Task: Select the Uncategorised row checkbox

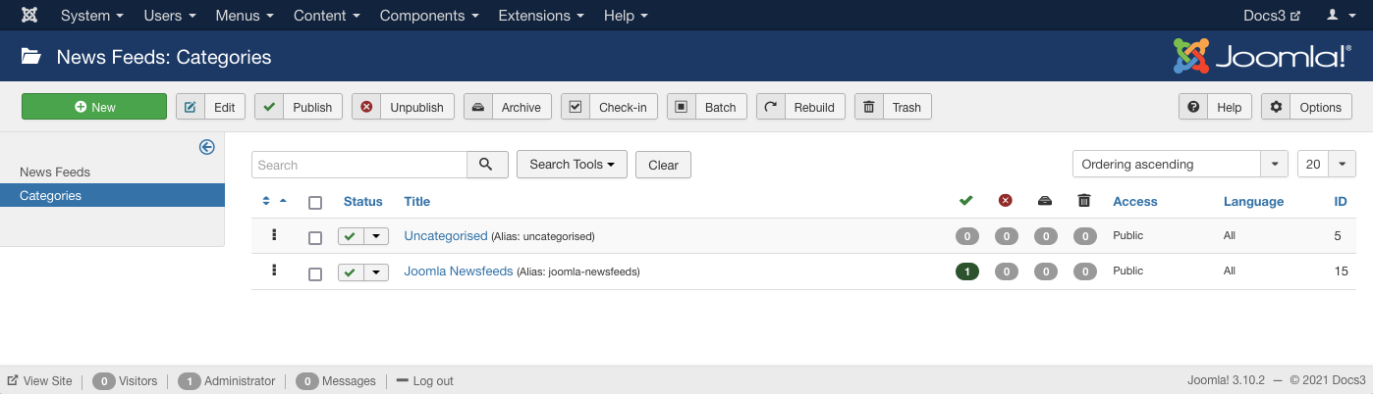Action: (315, 238)
